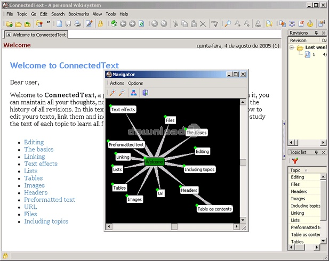Viewport: 329px width, 261px height.
Task: Click the book icon in Navigator toolbar
Action: pos(145,93)
